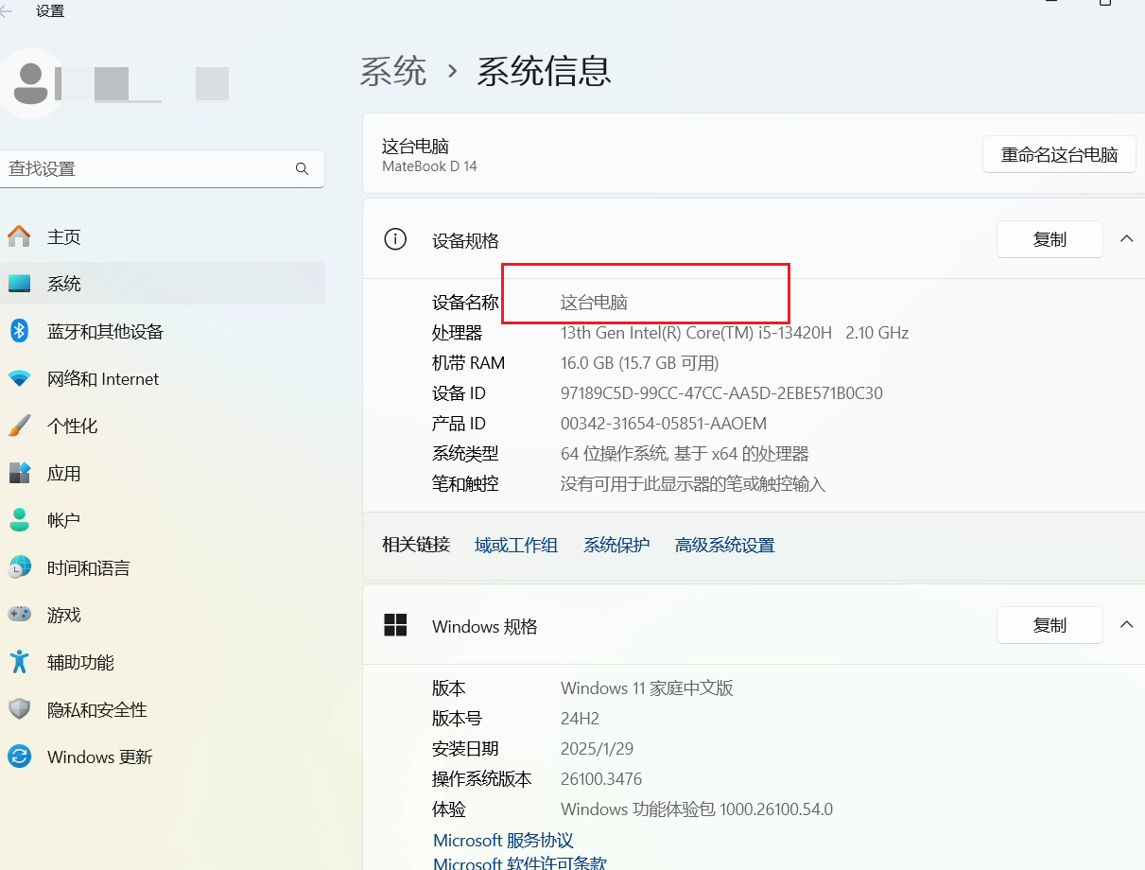Click the Accounts (帐户) person icon
Image resolution: width=1145 pixels, height=870 pixels.
click(19, 520)
